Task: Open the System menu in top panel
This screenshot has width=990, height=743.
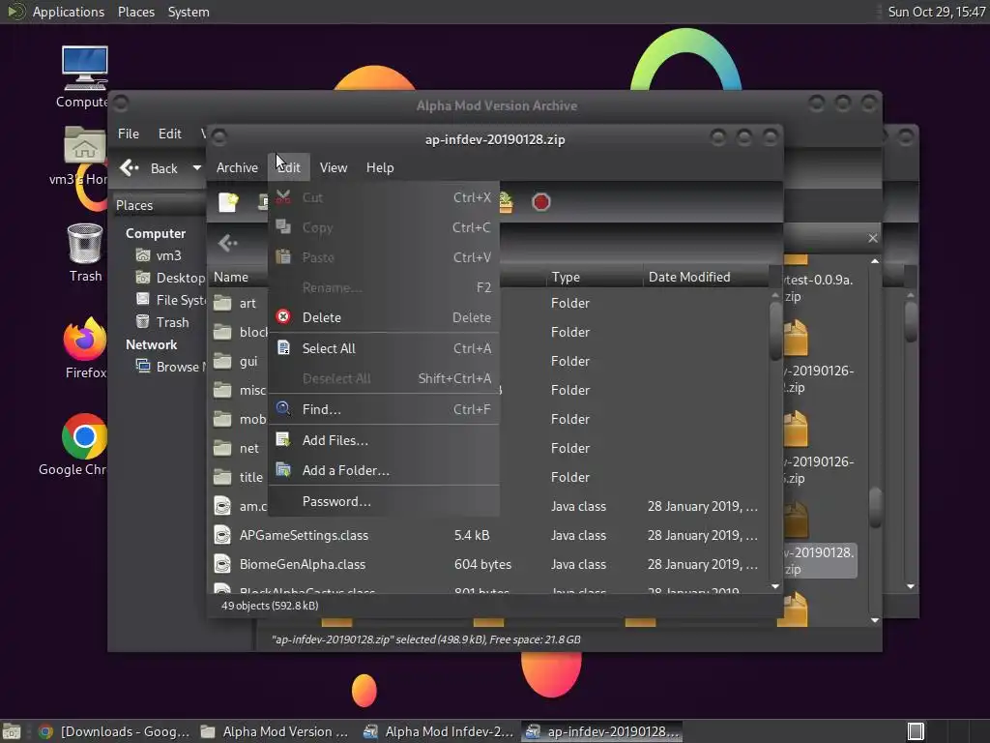Action: pos(189,12)
